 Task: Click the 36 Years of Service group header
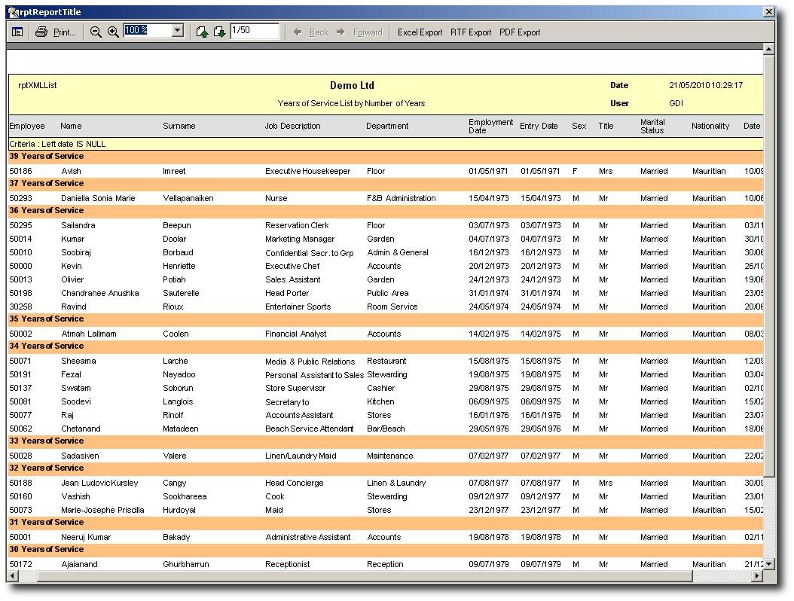(x=47, y=210)
